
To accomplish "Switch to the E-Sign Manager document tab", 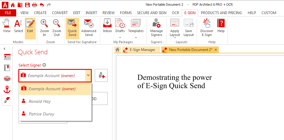I will point(140,50).
